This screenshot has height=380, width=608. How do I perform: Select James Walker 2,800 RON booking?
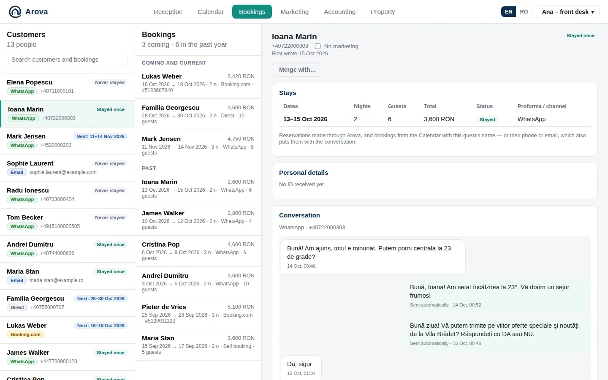point(198,220)
